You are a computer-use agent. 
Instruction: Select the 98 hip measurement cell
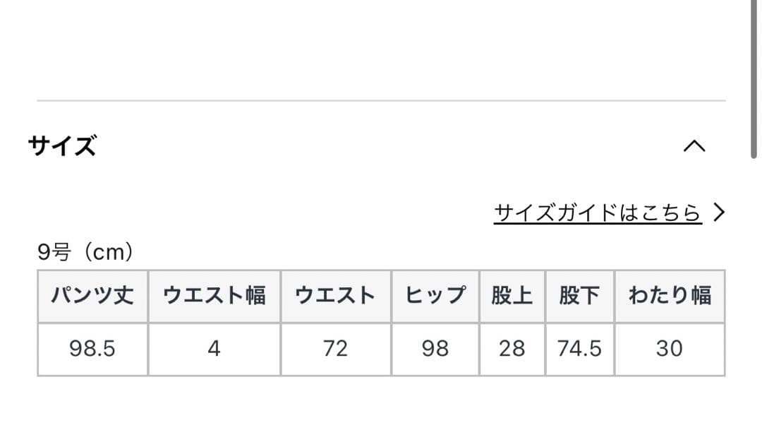coord(435,349)
